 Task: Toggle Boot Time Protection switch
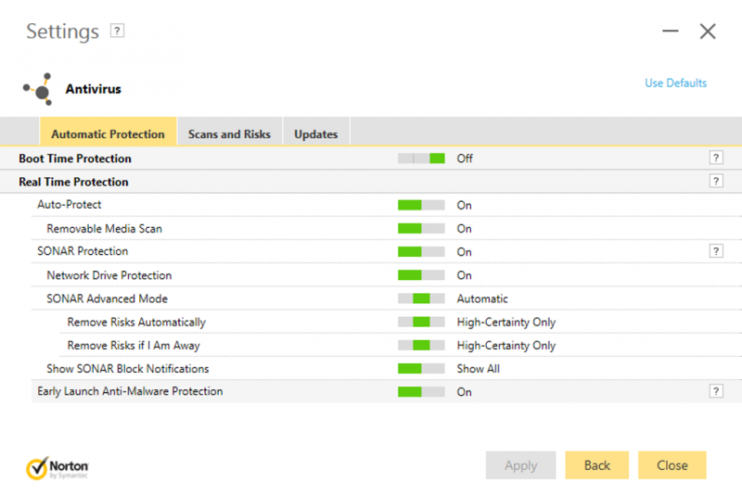tap(421, 159)
